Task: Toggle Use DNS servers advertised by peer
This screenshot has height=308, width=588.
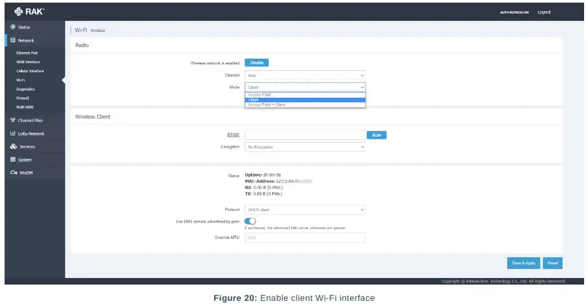Action: pyautogui.click(x=250, y=221)
